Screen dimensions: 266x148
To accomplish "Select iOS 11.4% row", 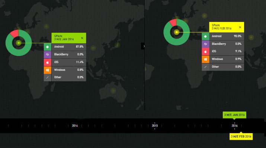I will click(x=65, y=62).
